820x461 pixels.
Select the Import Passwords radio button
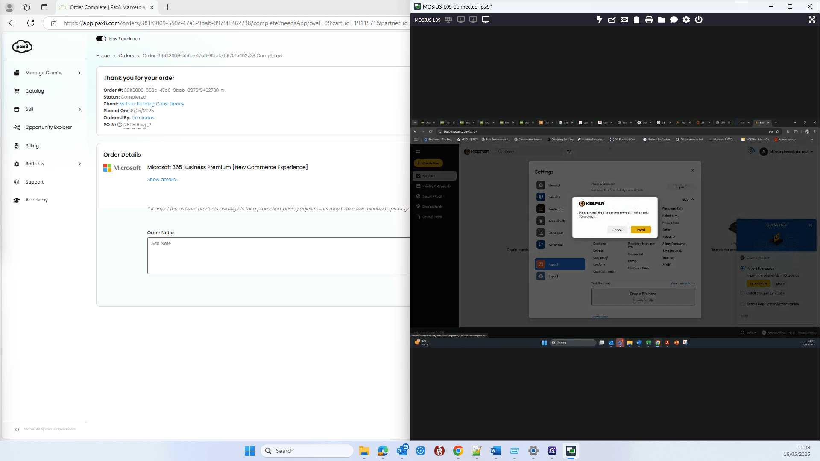click(743, 268)
